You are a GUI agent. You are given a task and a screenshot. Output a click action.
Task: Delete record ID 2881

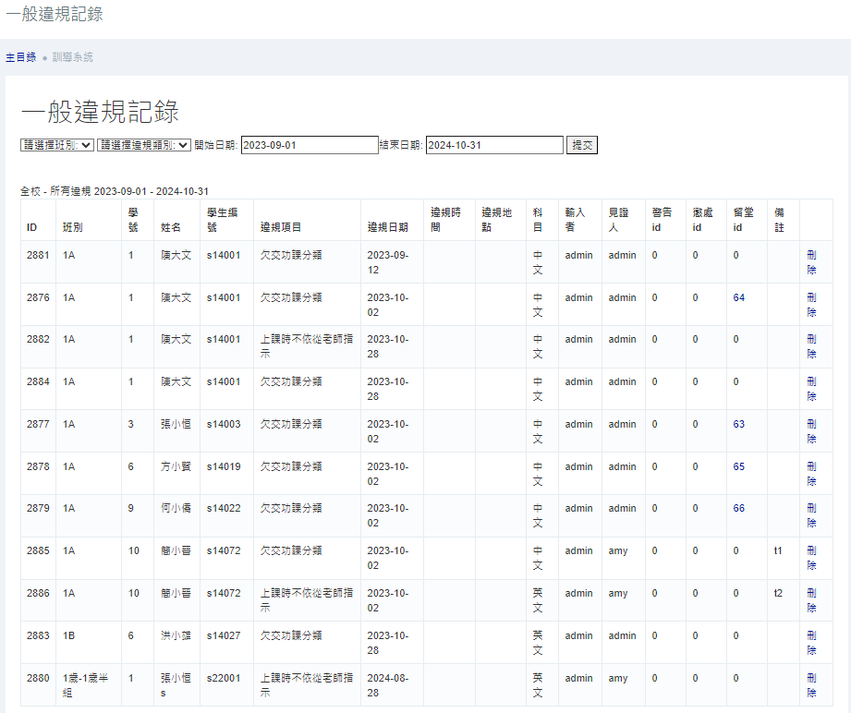point(811,261)
